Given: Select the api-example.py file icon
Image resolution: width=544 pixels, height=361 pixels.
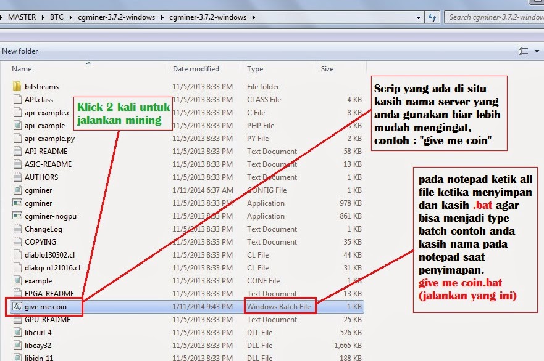Looking at the screenshot, I should (17, 139).
